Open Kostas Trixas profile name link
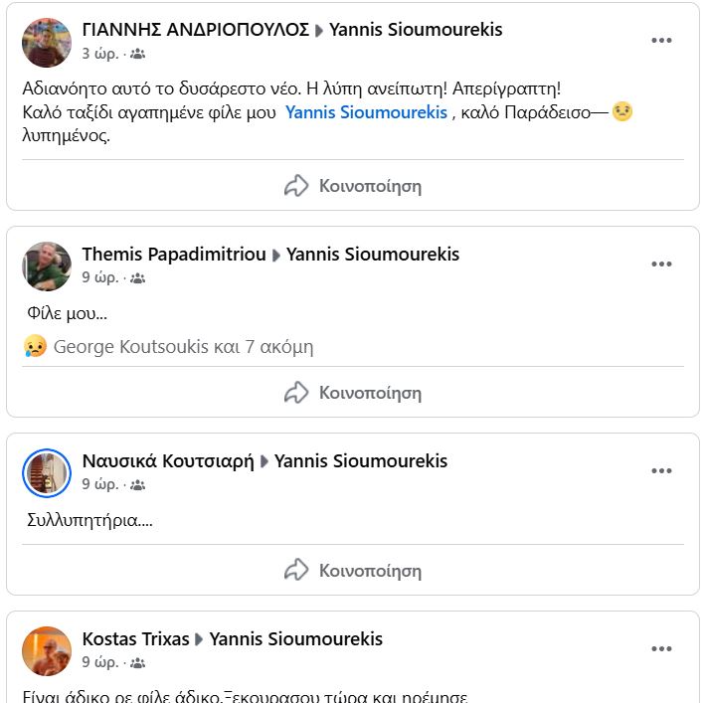The height and width of the screenshot is (703, 705). click(135, 638)
